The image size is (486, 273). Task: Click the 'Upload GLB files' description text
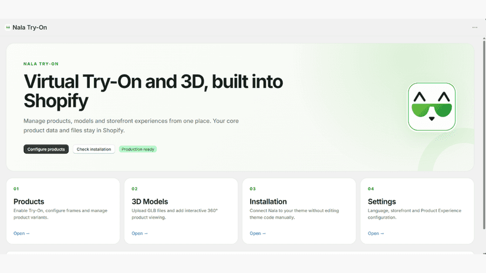[174, 214]
